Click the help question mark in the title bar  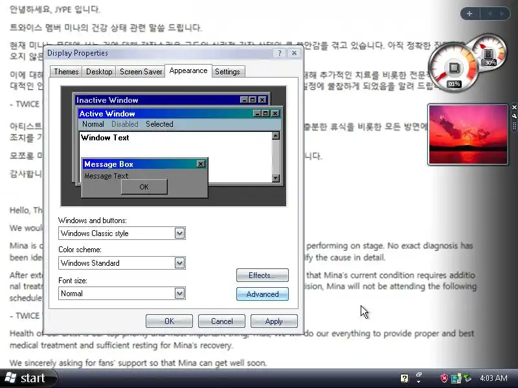[x=280, y=53]
